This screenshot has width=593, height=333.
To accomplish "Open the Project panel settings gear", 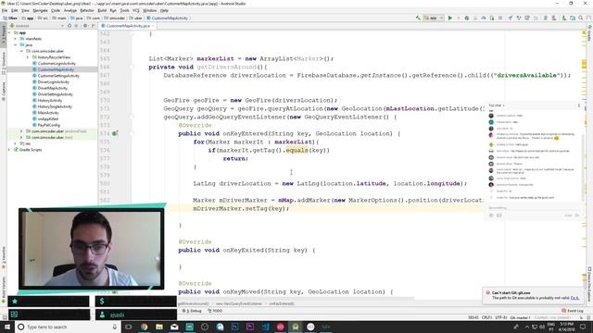I will (85, 26).
